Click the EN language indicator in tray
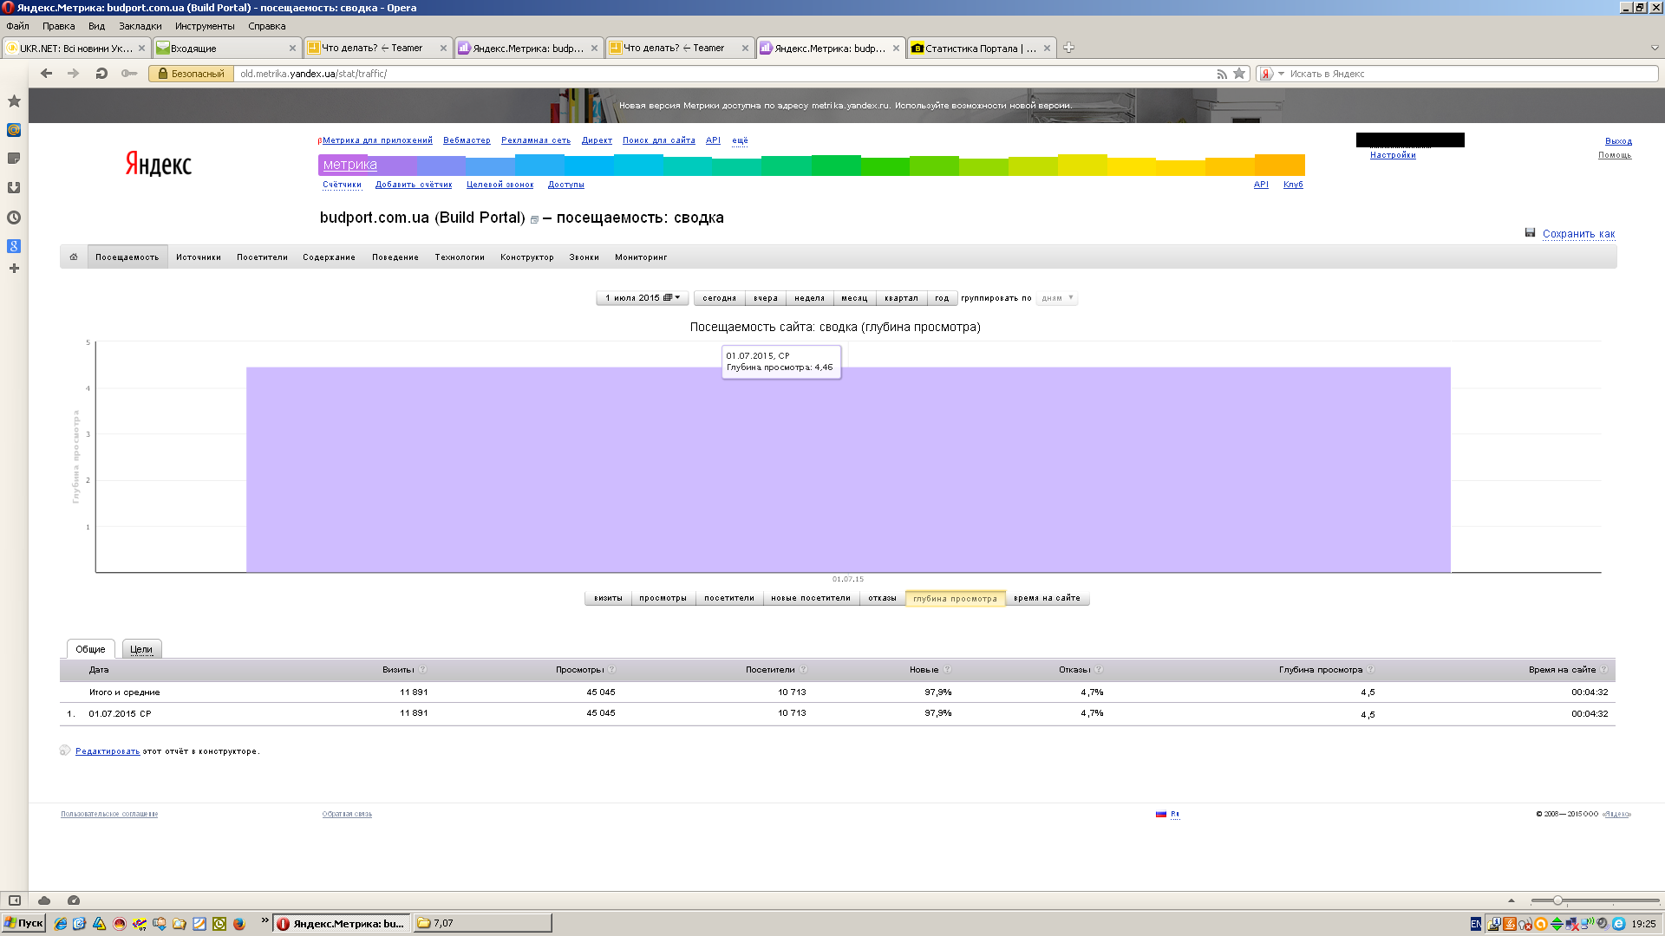The image size is (1665, 936). 1476,924
